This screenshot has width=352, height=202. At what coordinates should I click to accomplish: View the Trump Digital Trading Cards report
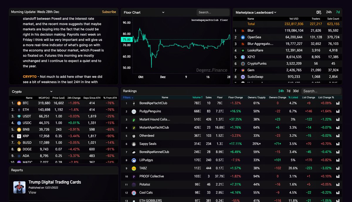pyautogui.click(x=32, y=192)
